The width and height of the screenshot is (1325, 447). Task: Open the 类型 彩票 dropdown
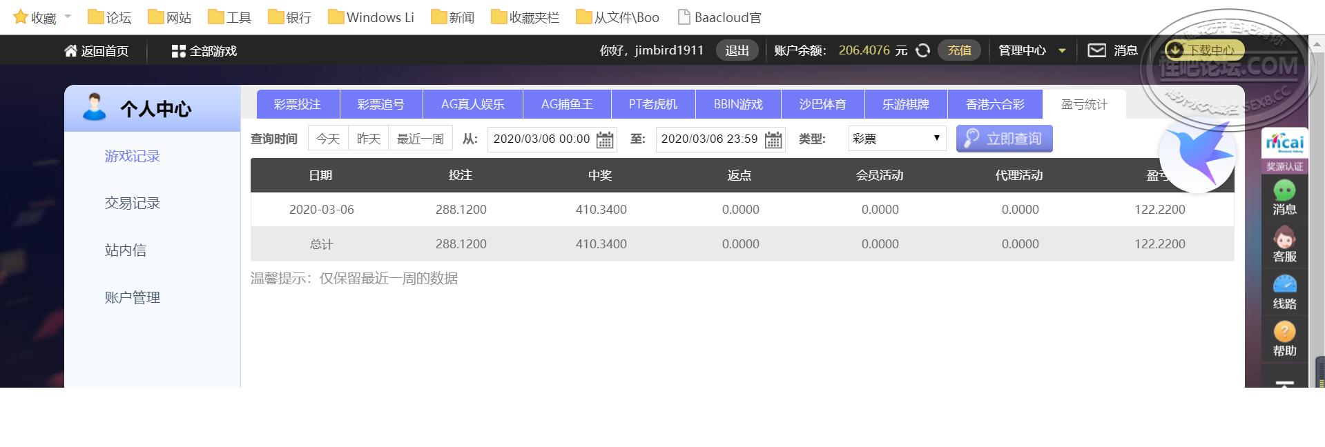(x=897, y=139)
